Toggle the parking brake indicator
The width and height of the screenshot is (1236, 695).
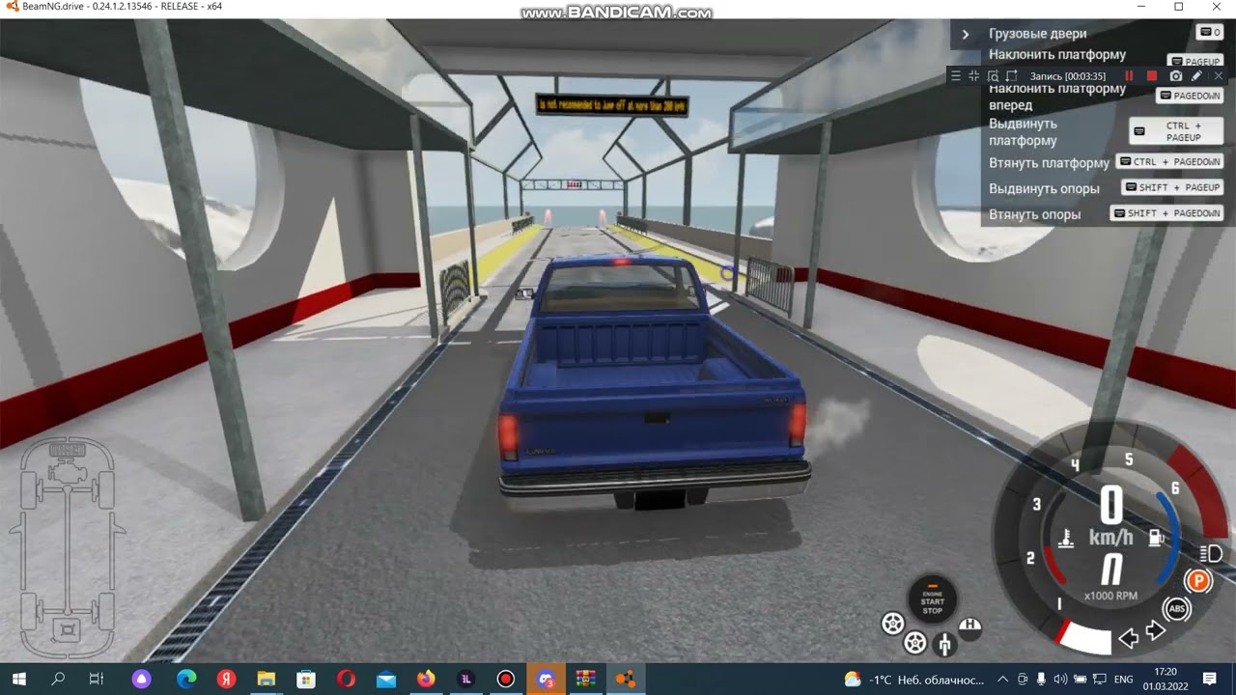pos(1198,581)
